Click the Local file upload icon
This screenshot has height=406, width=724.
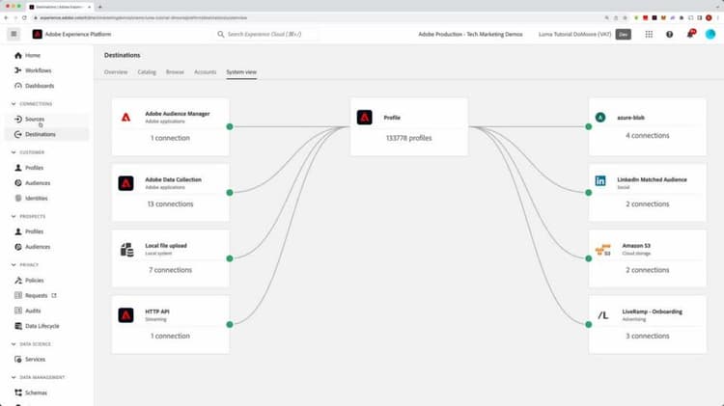coord(127,249)
